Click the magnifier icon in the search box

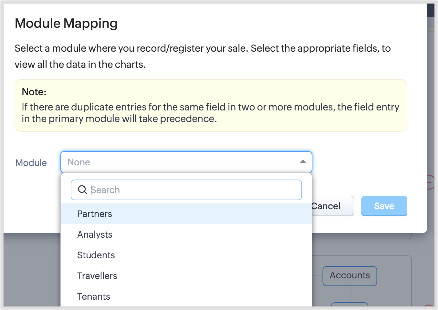point(82,190)
